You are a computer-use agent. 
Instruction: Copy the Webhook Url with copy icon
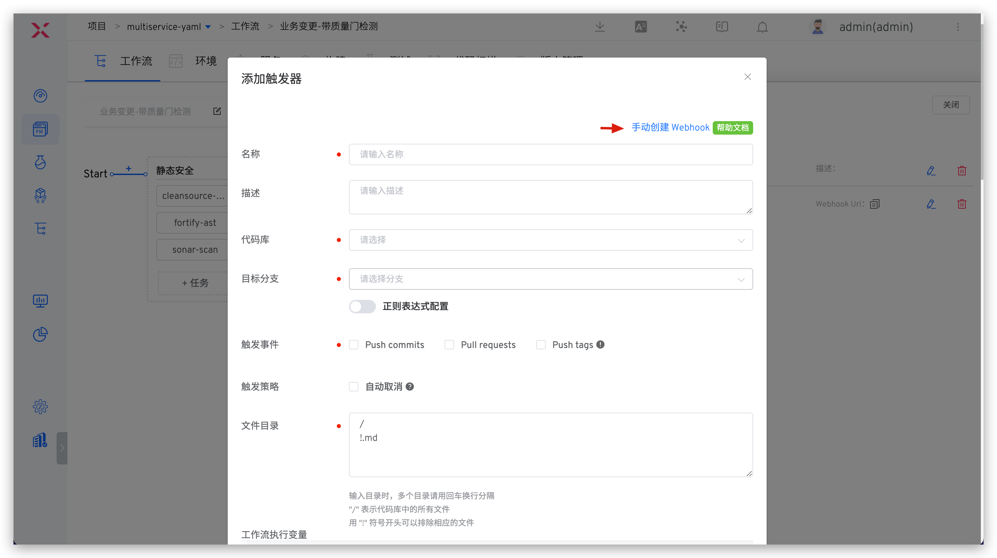[x=875, y=204]
